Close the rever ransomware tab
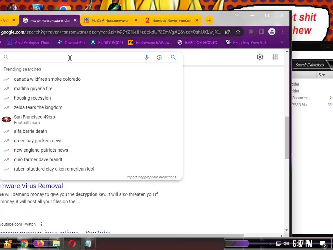Image resolution: width=333 pixels, height=250 pixels. (x=75, y=20)
